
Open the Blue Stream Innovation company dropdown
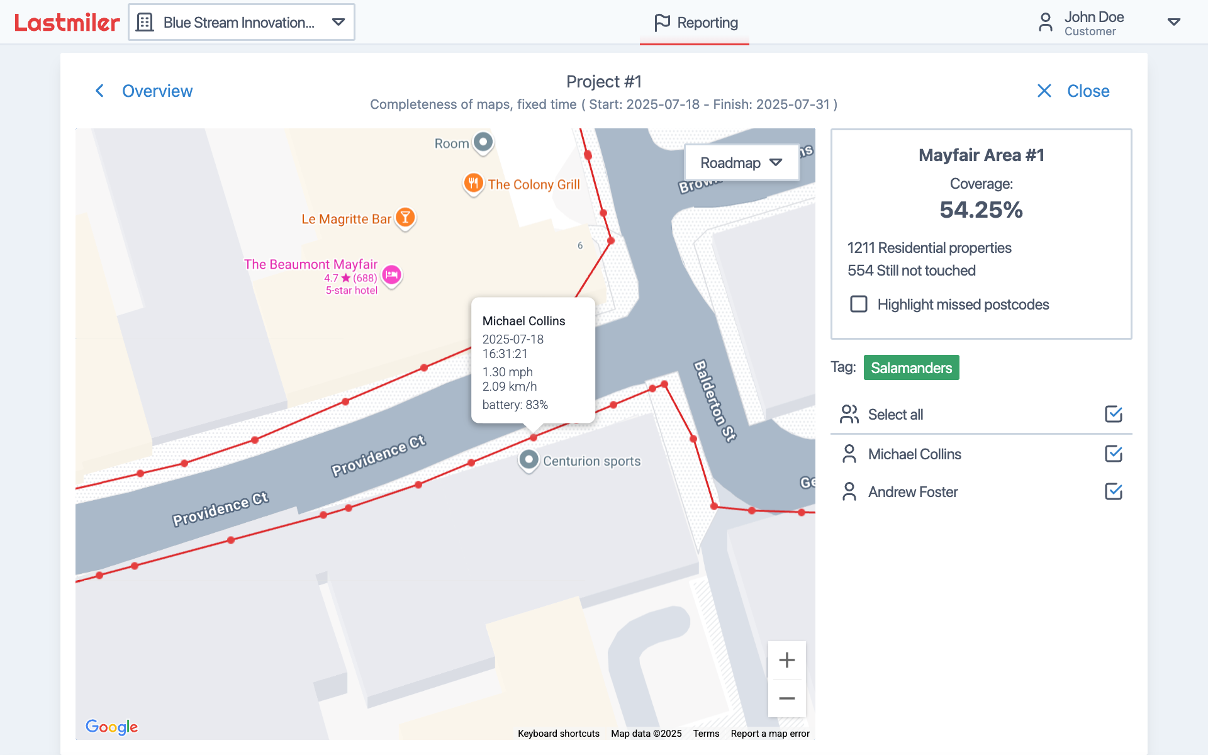[x=242, y=23]
